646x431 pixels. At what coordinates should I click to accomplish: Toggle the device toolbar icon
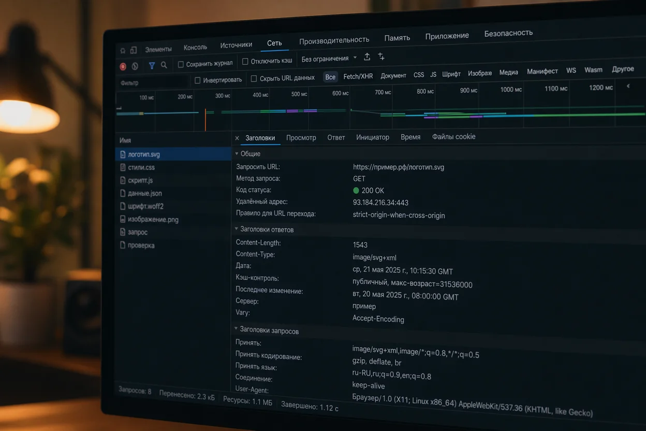[x=134, y=50]
